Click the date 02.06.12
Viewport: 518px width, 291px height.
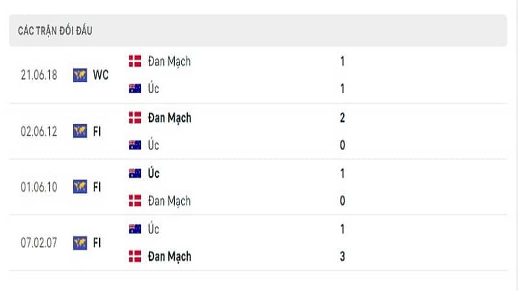coord(39,131)
